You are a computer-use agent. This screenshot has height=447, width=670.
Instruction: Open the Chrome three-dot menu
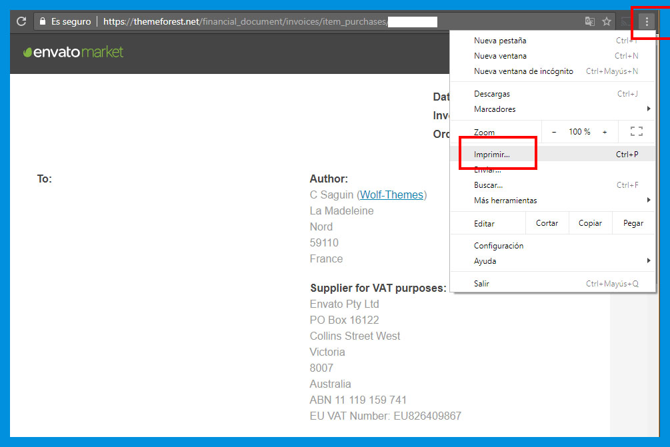[x=647, y=21]
